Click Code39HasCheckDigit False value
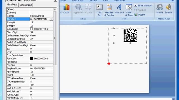The image size is (179, 100). coord(41,45)
